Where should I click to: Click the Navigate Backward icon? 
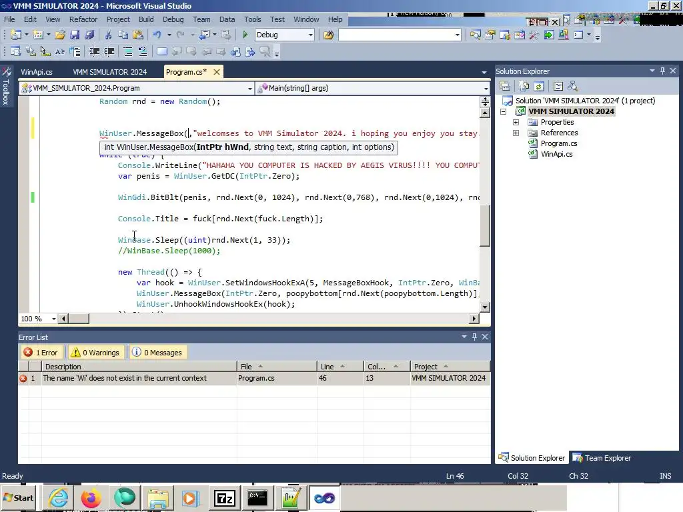tap(204, 35)
